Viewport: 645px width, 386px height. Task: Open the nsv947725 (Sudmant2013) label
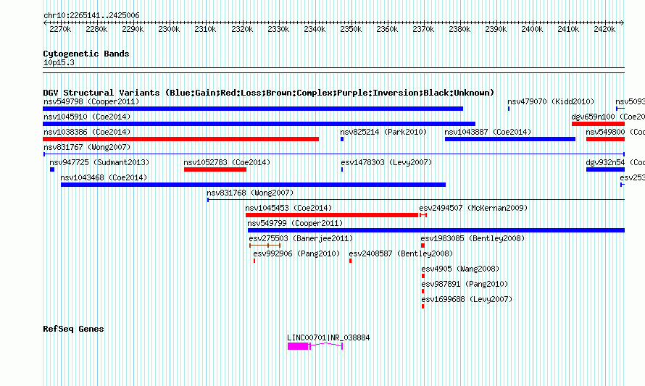(x=99, y=162)
